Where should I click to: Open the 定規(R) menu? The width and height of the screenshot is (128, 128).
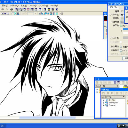(x=24, y=5)
